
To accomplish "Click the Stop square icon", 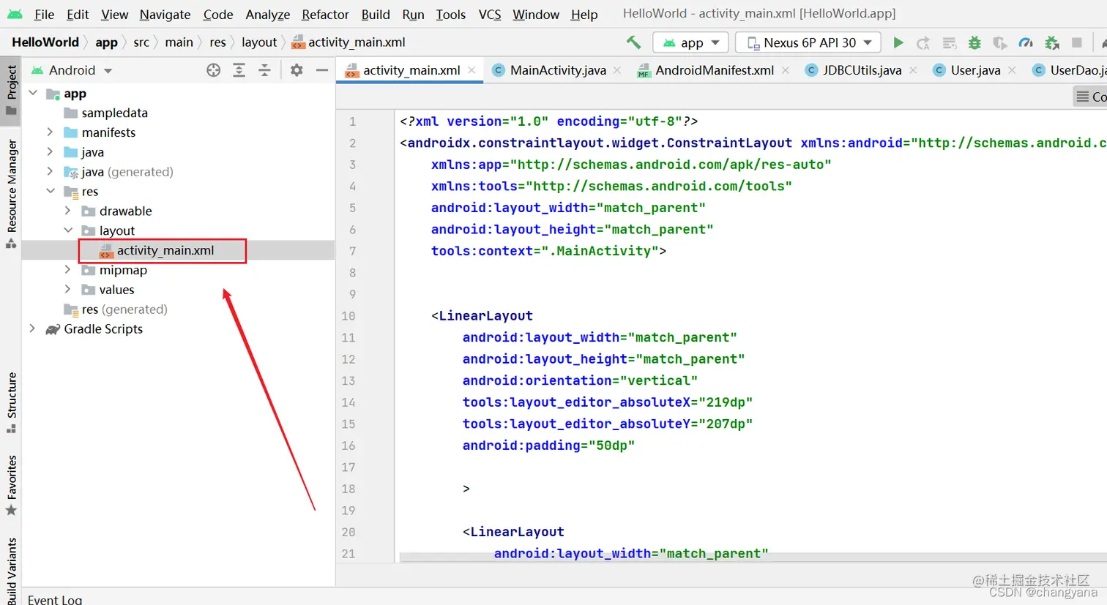I will tap(1077, 42).
